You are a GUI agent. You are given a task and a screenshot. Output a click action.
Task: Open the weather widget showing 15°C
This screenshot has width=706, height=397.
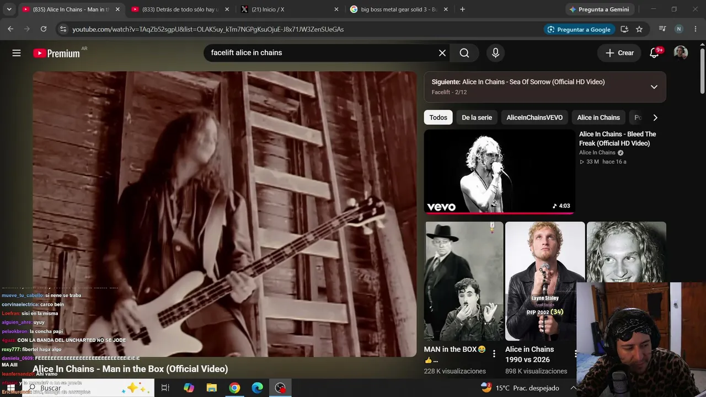point(520,388)
